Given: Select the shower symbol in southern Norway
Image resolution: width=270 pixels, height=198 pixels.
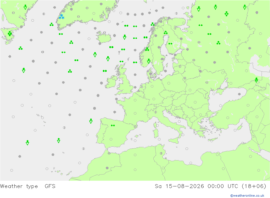Looking at the screenshot, I should coord(148,61).
